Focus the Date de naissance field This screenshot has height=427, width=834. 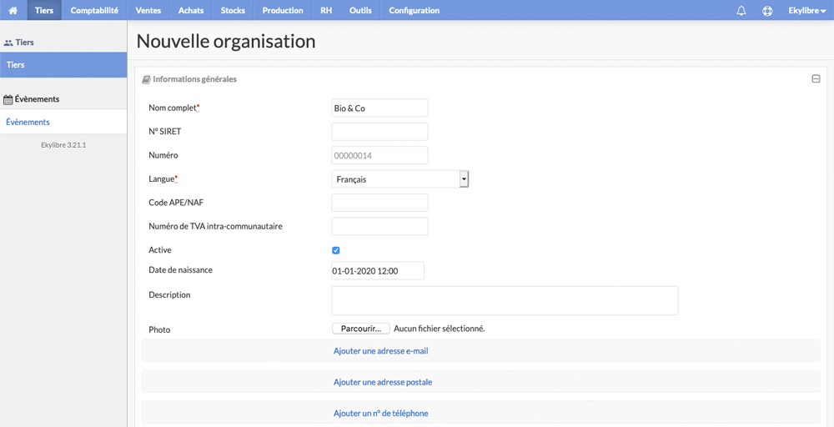(378, 270)
